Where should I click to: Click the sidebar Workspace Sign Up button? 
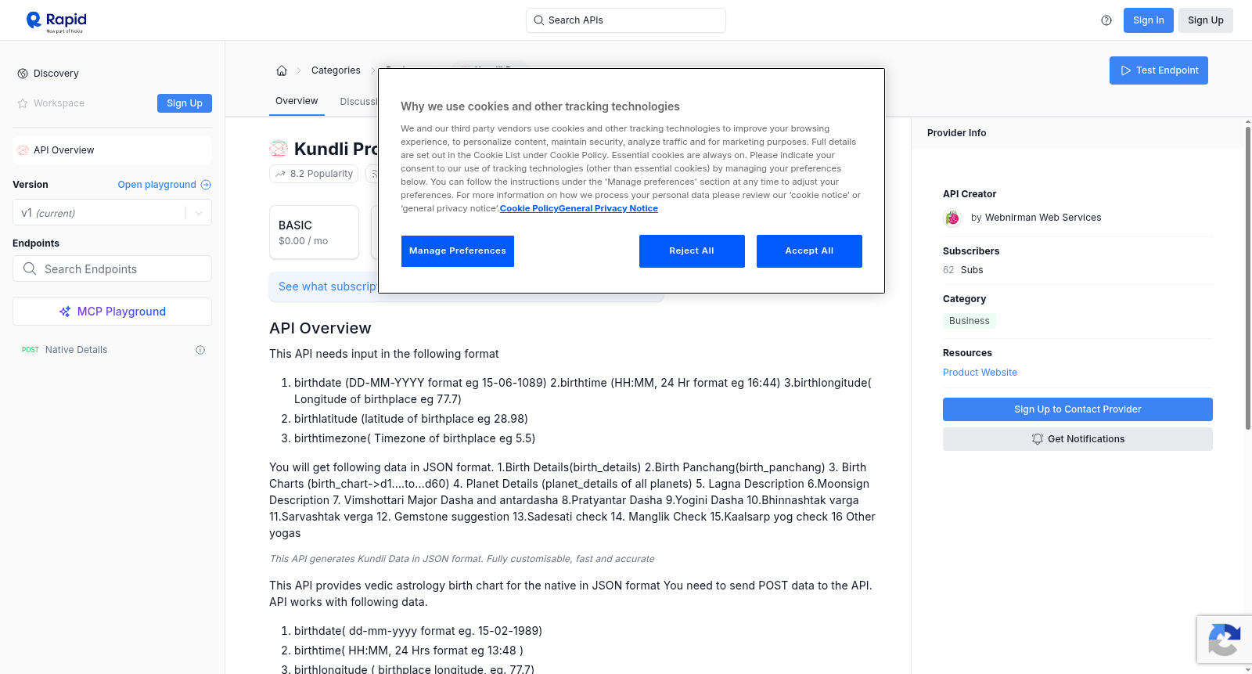(185, 103)
